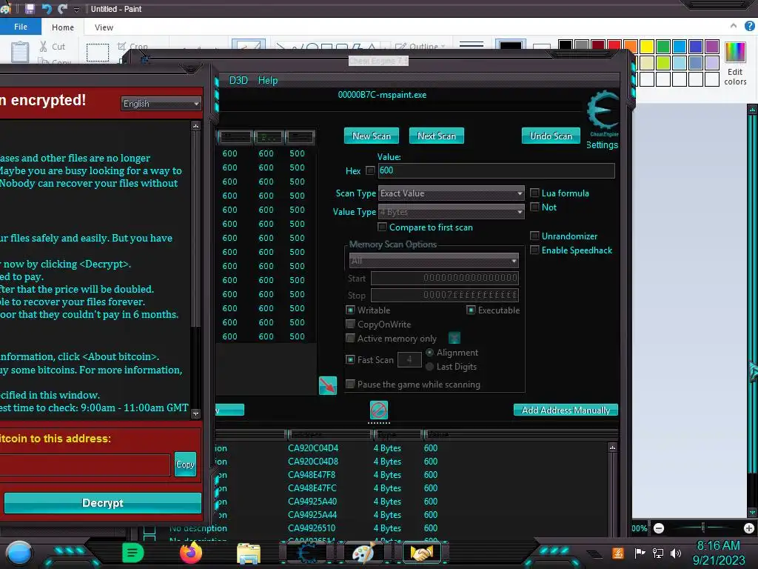The image size is (758, 569).
Task: Pick the black color swatch in Paint
Action: point(566,46)
